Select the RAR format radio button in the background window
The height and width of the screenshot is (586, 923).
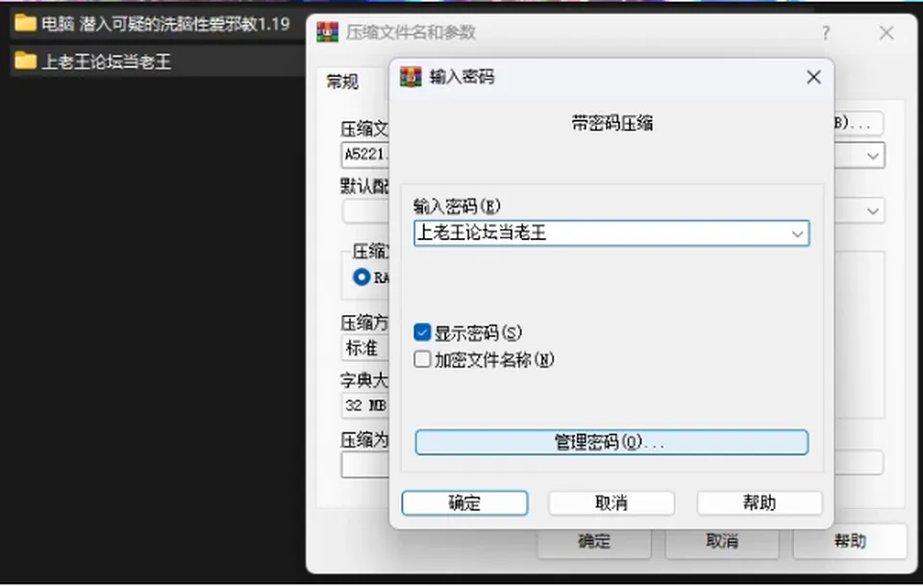(362, 277)
